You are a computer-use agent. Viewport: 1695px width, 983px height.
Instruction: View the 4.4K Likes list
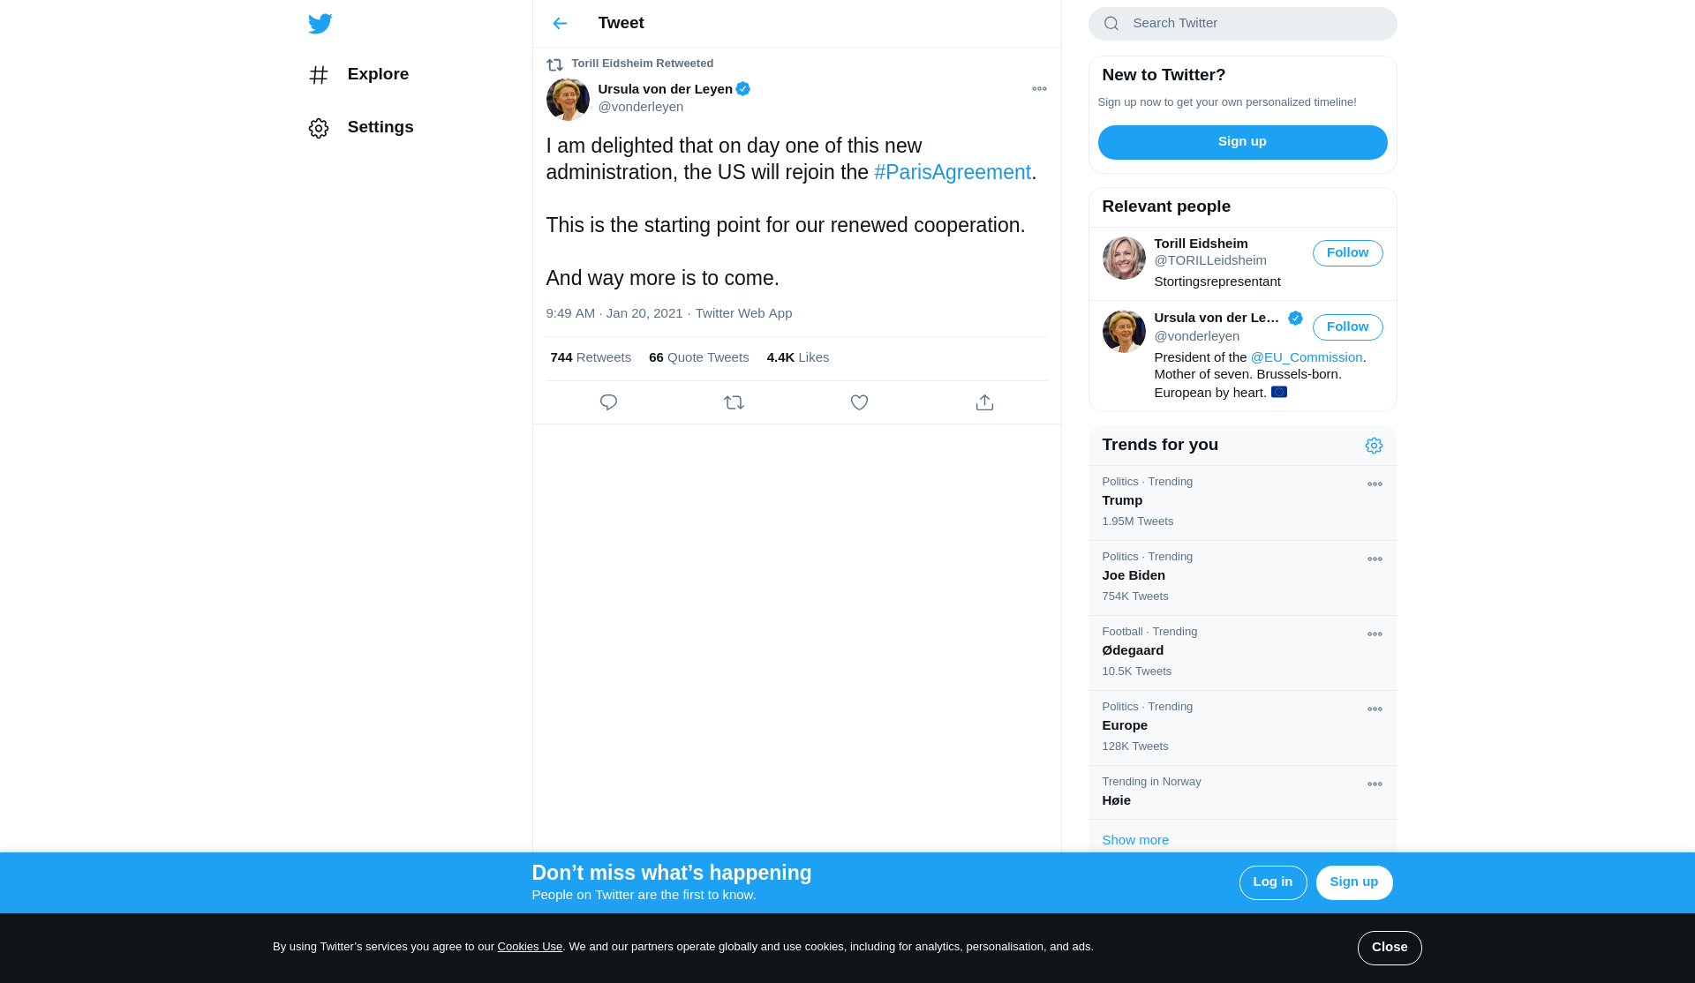click(x=798, y=357)
